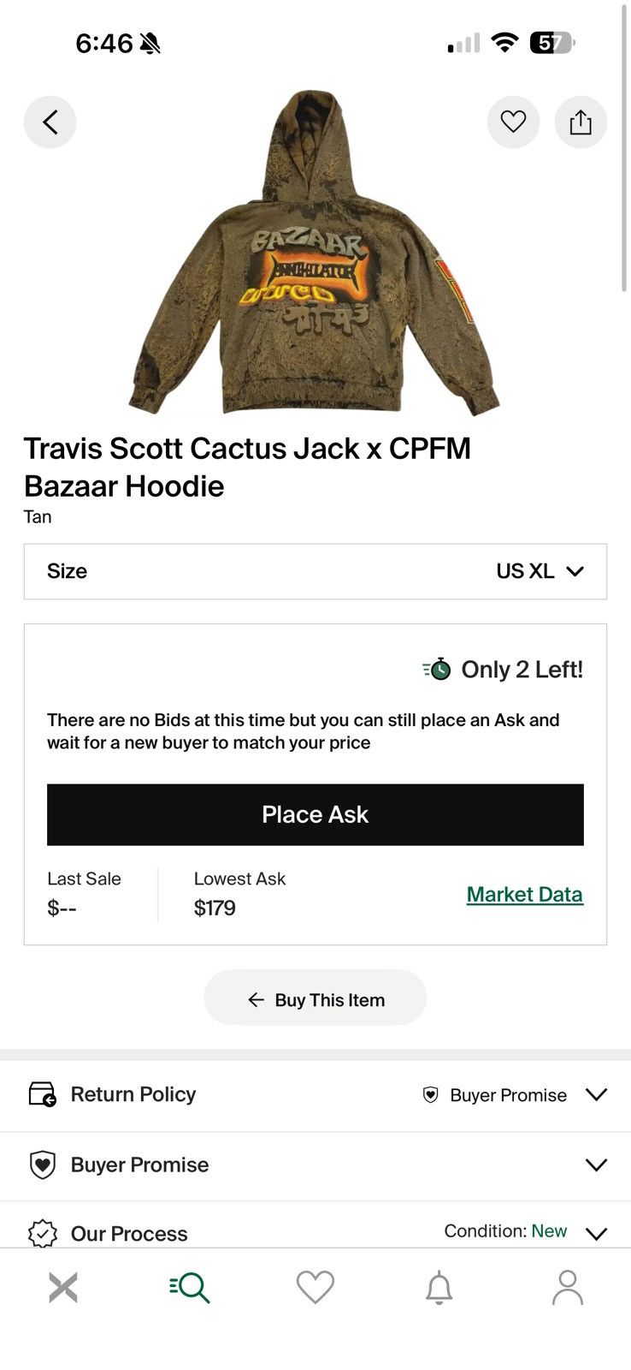Tap the back arrow button
Image resolution: width=631 pixels, height=1370 pixels.
[50, 122]
